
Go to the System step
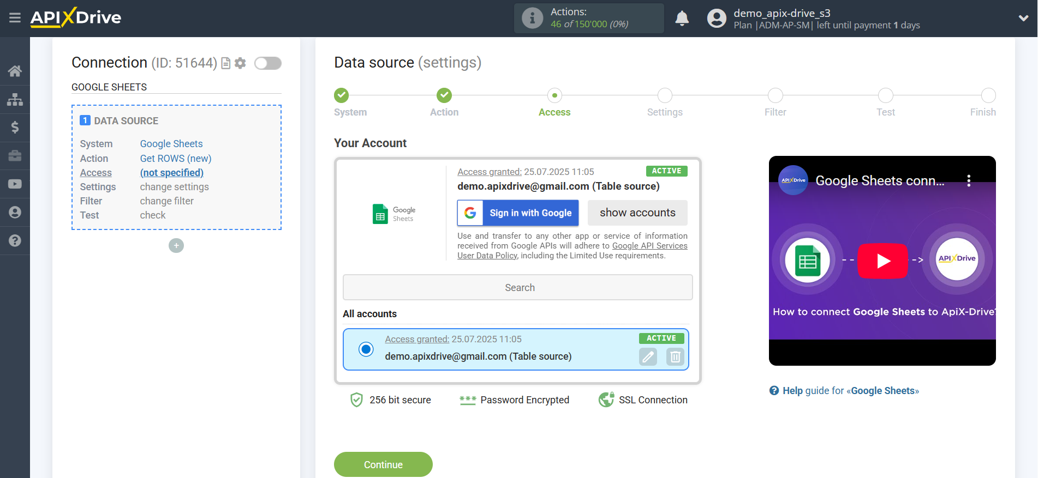[x=342, y=95]
